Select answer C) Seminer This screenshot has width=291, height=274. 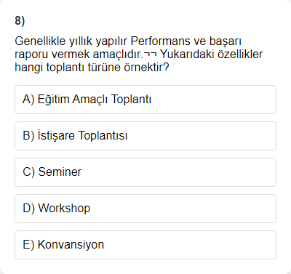(x=145, y=172)
